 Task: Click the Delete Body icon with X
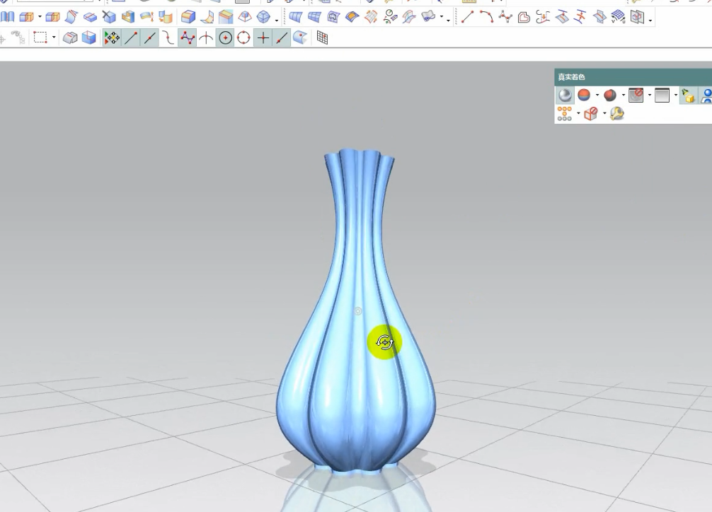109,17
